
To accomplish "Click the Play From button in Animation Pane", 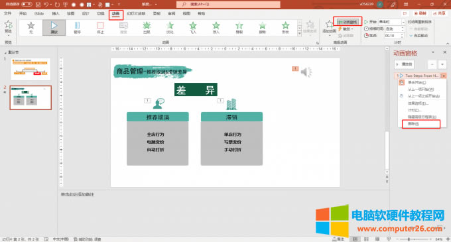I will pos(405,64).
